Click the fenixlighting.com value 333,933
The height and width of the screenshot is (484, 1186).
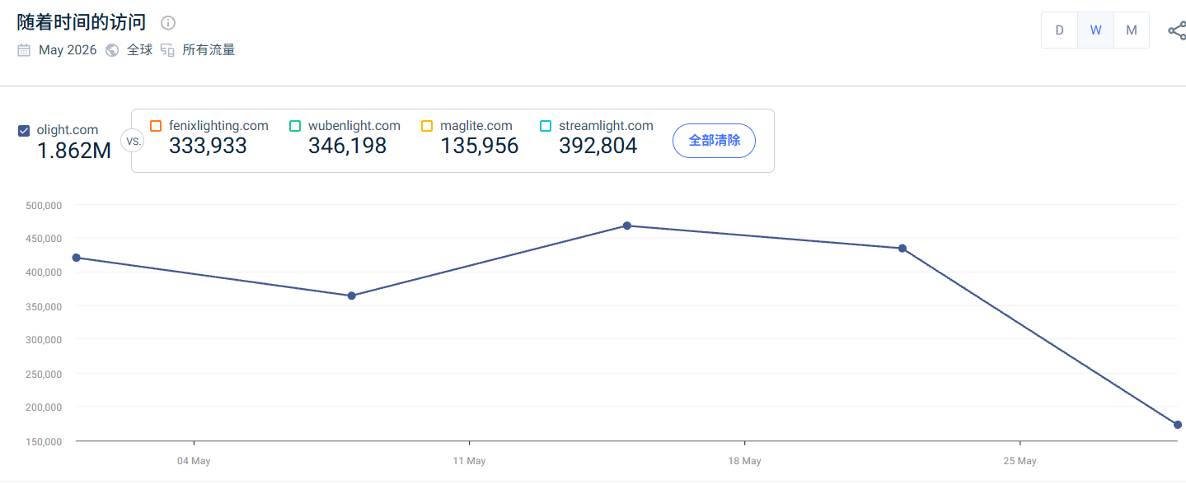pyautogui.click(x=208, y=146)
